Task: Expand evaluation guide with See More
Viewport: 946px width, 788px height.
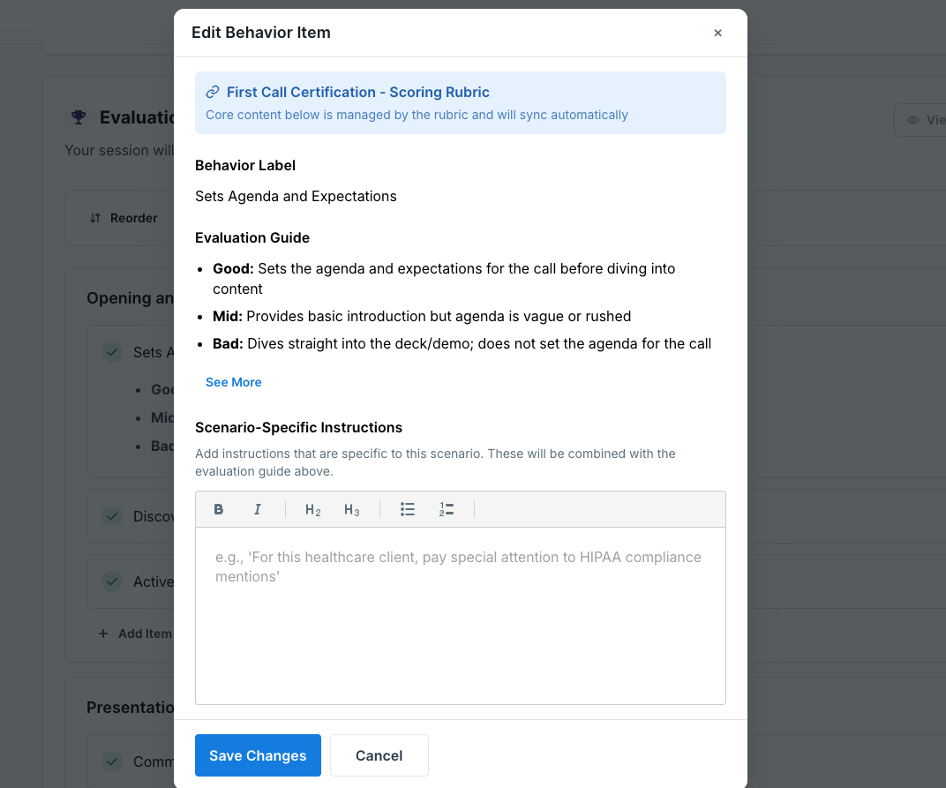Action: [x=234, y=382]
